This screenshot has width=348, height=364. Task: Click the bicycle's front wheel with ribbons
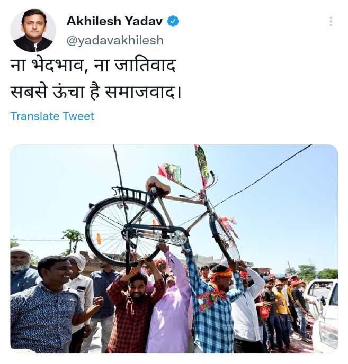(x=225, y=237)
